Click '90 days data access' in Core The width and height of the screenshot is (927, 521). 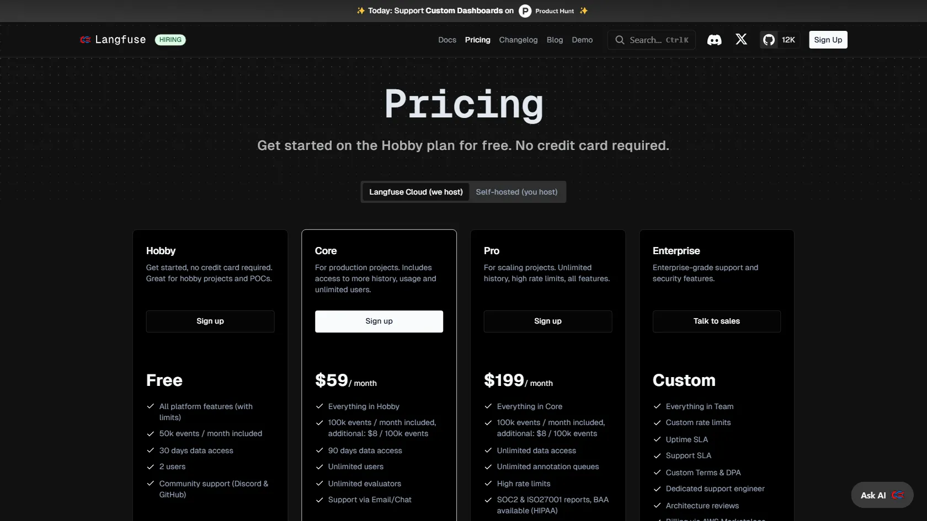coord(365,451)
